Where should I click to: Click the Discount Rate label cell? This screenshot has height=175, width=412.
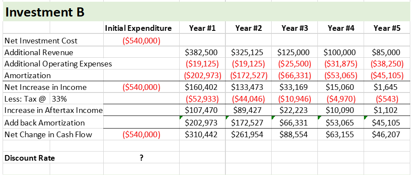tap(30, 158)
